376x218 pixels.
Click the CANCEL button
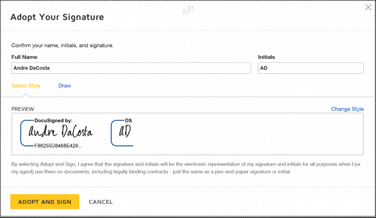[x=100, y=202]
